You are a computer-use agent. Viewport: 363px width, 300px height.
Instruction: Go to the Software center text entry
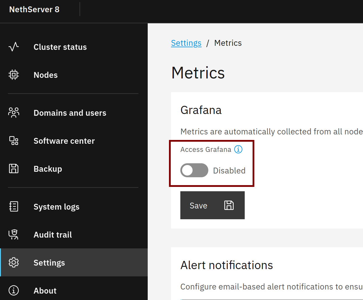click(64, 141)
